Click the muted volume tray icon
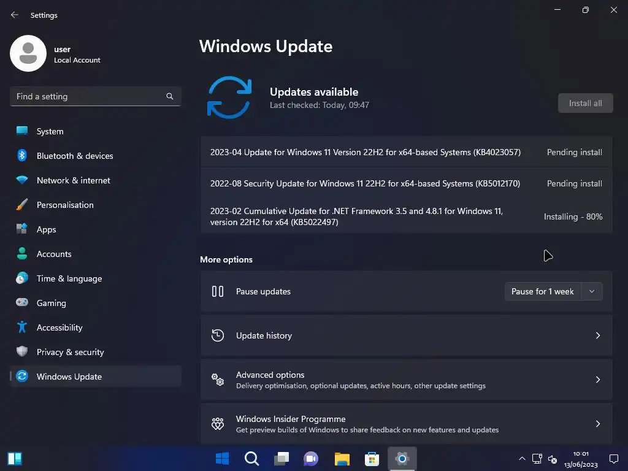 coord(553,459)
